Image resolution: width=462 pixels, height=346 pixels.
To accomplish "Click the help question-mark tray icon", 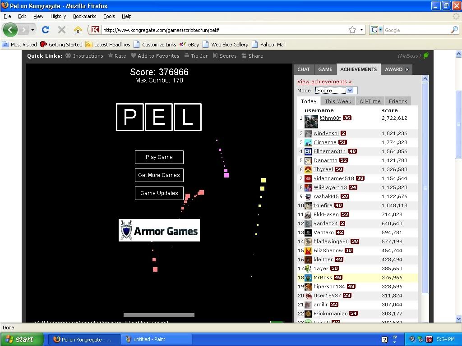I will pyautogui.click(x=384, y=340).
